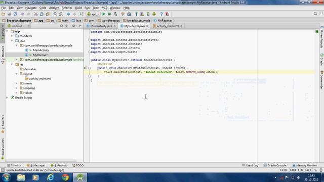Click the Search Everywhere magnifier icon

point(315,14)
